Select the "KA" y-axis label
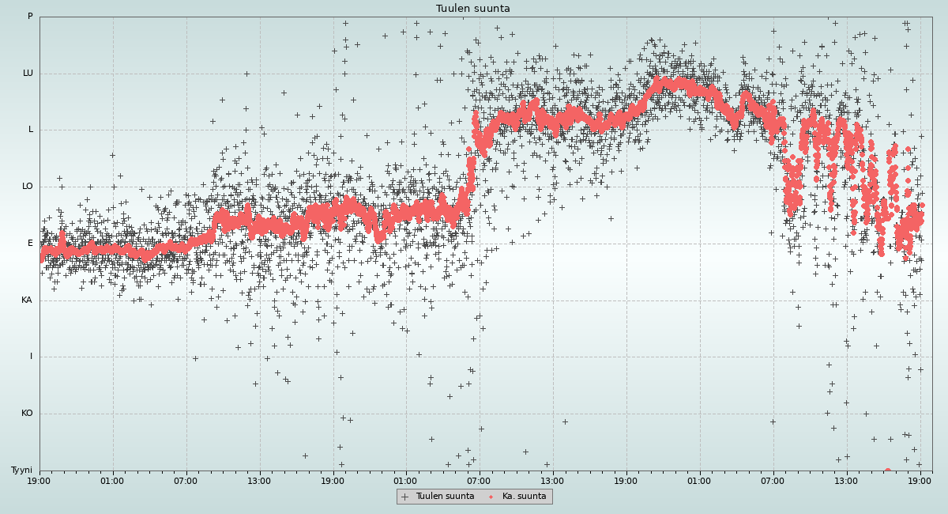948x514 pixels. 27,300
